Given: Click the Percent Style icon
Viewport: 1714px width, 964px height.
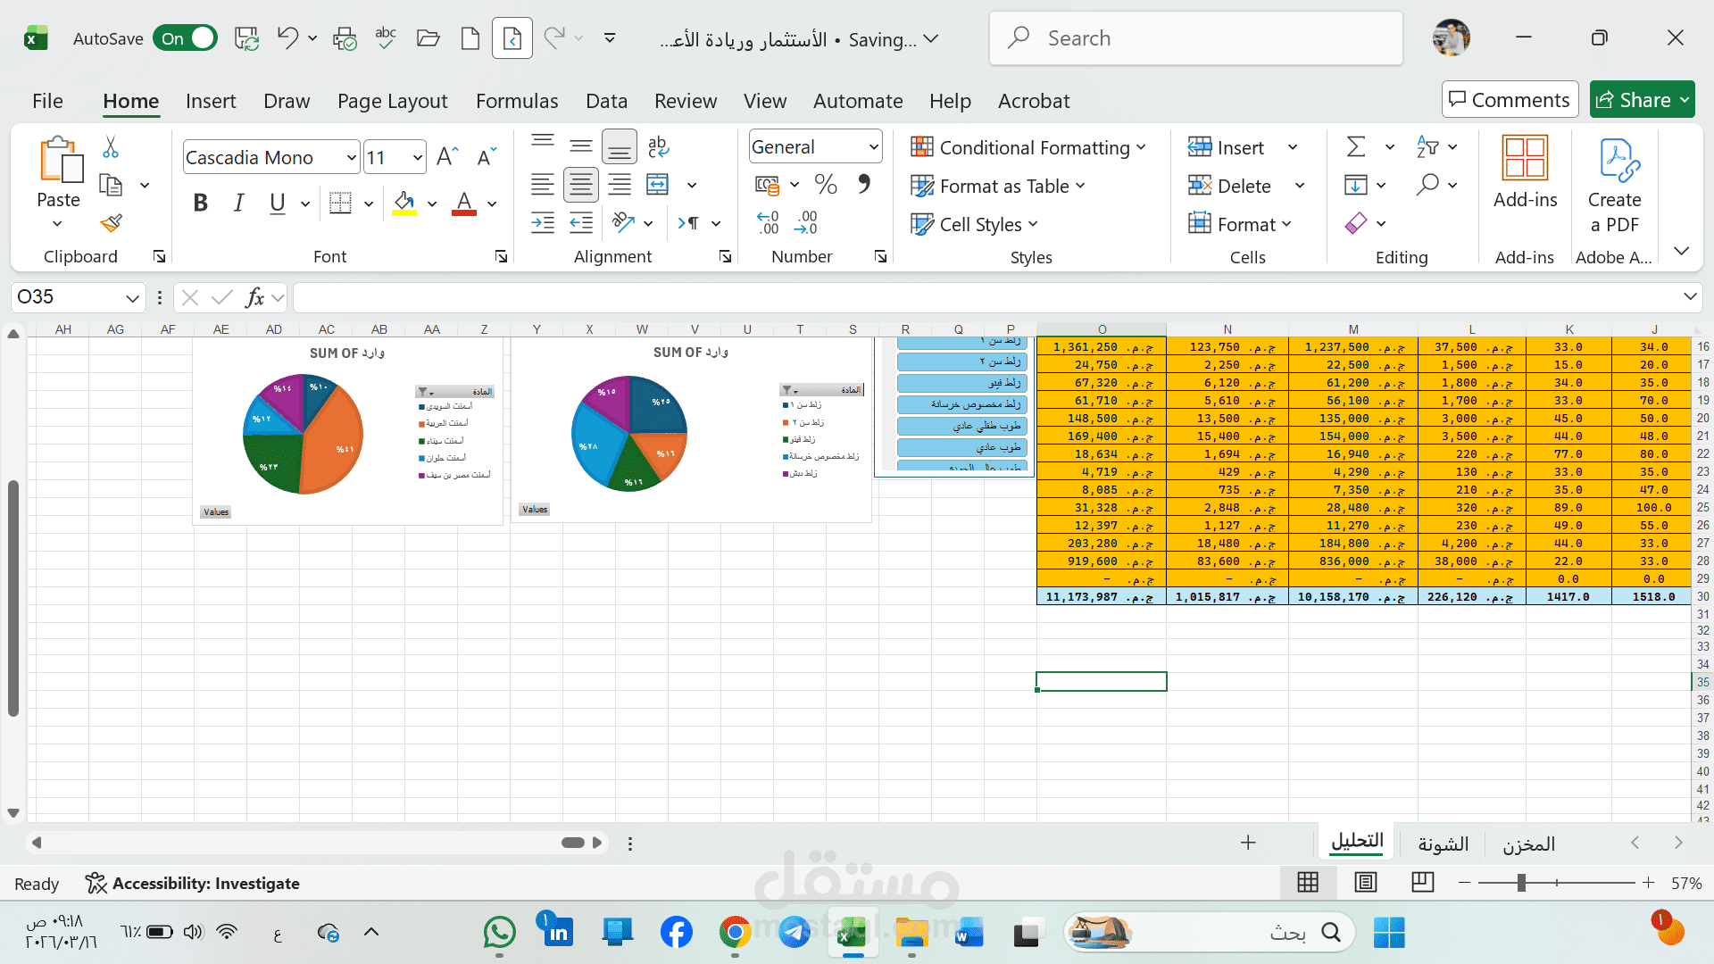Looking at the screenshot, I should [x=826, y=185].
